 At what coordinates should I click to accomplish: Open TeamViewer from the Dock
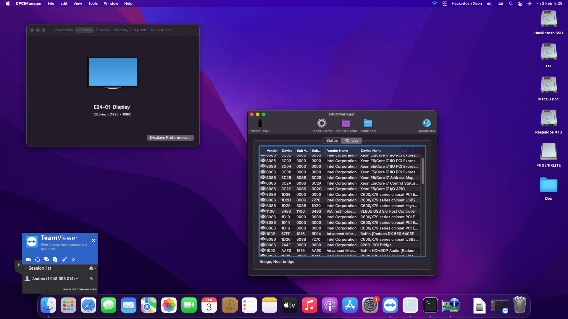[x=390, y=305]
